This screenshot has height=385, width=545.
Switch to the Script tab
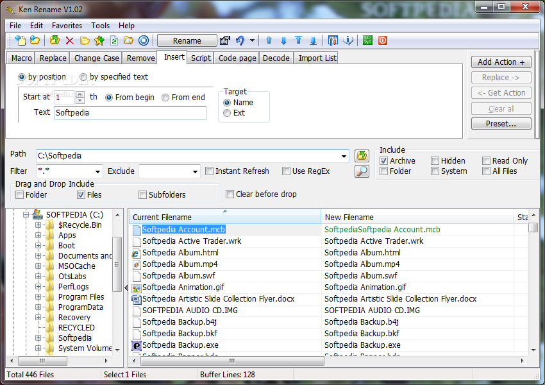click(201, 58)
